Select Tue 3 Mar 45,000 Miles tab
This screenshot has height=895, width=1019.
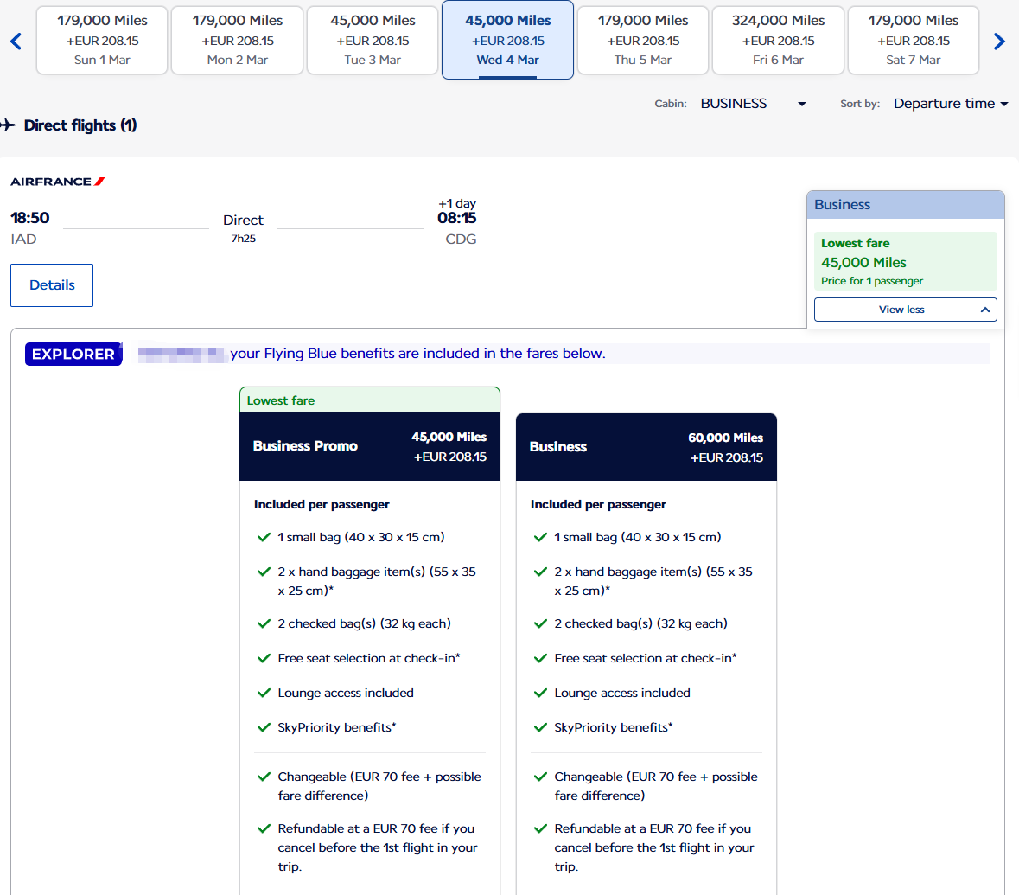tap(373, 41)
